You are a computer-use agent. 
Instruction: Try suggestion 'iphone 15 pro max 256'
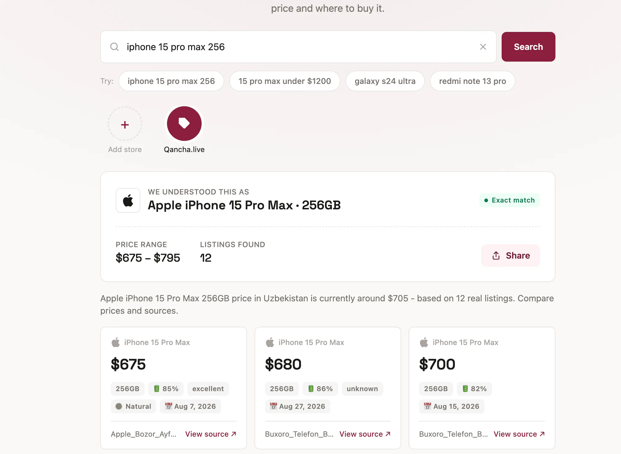tap(171, 81)
